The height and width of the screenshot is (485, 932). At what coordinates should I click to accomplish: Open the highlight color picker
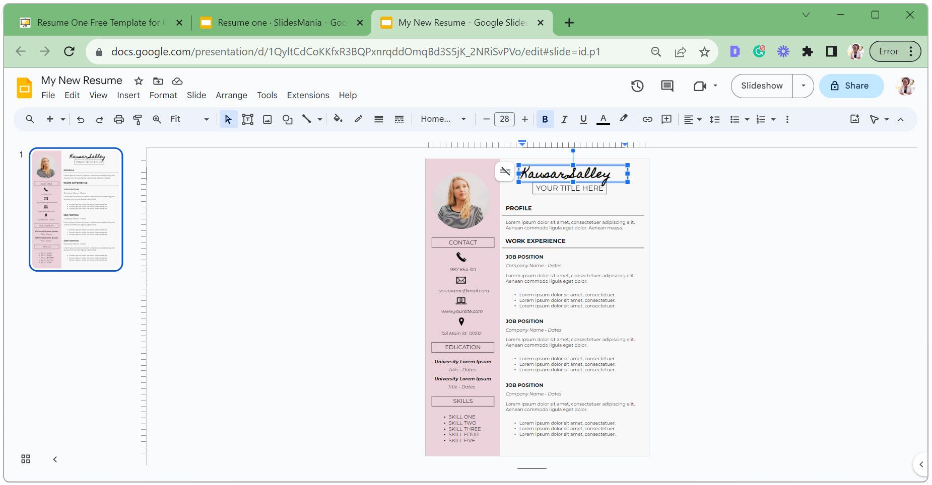pyautogui.click(x=624, y=119)
